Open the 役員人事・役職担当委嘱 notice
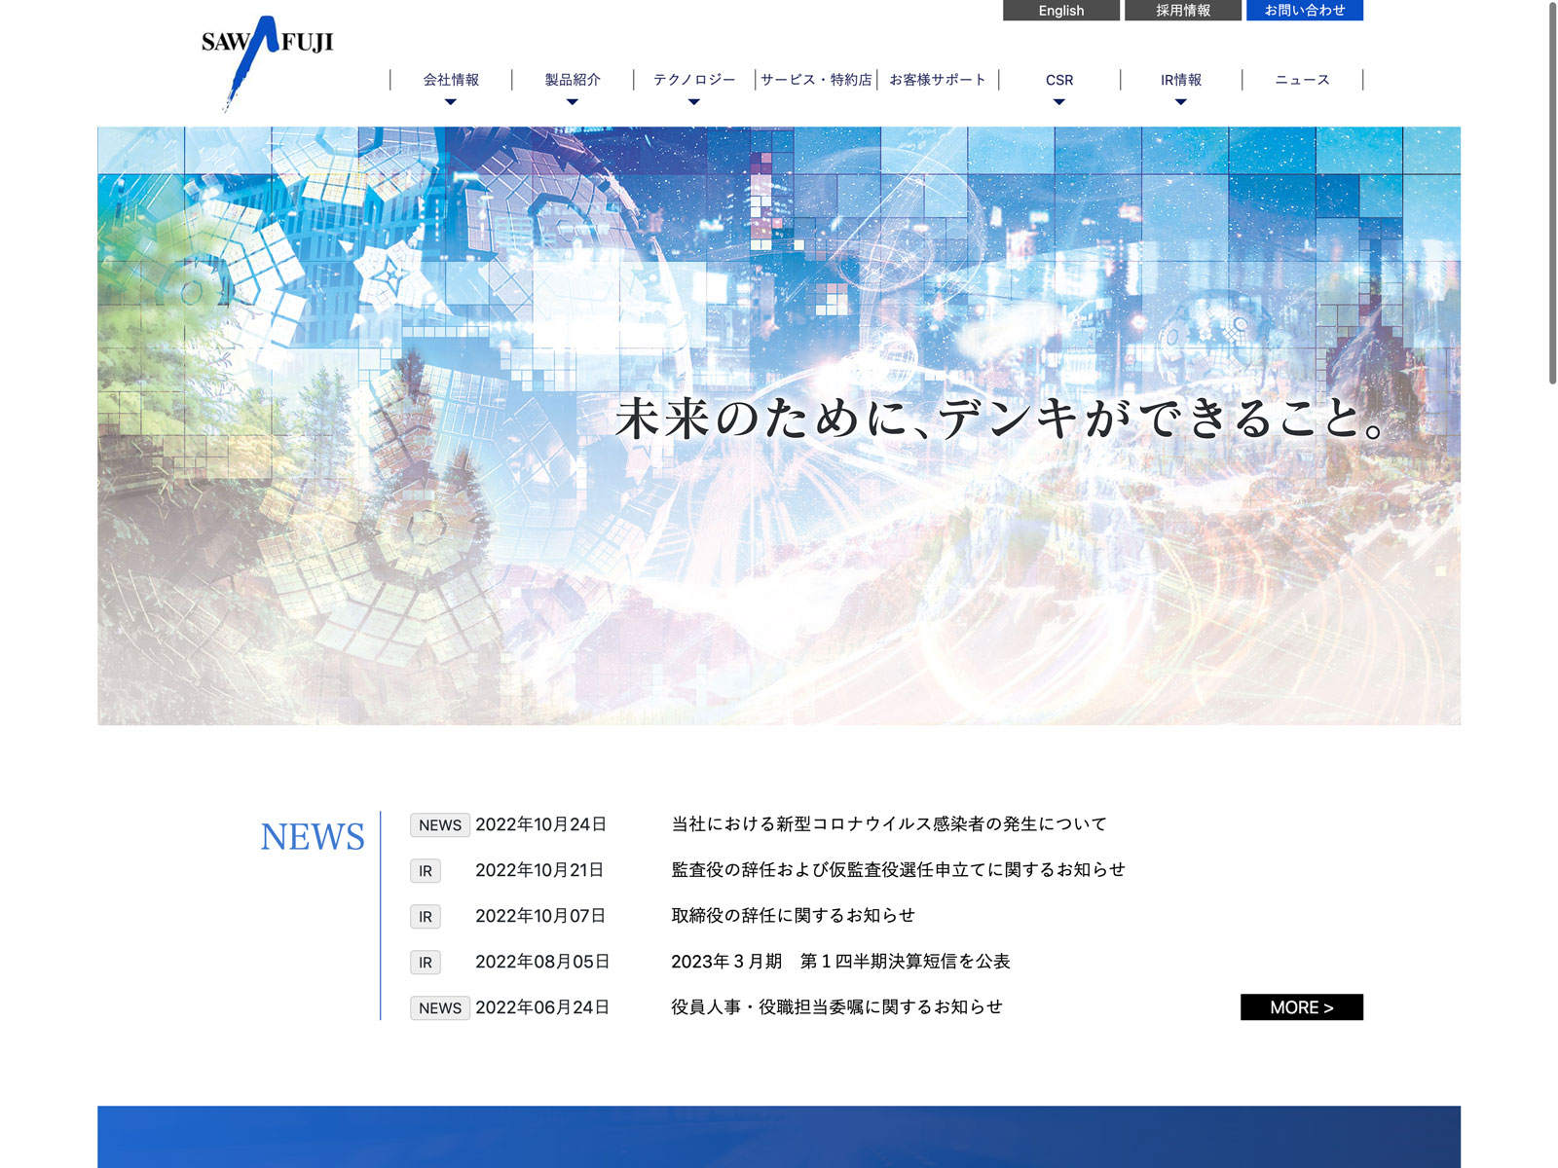The image size is (1558, 1168). [836, 1007]
